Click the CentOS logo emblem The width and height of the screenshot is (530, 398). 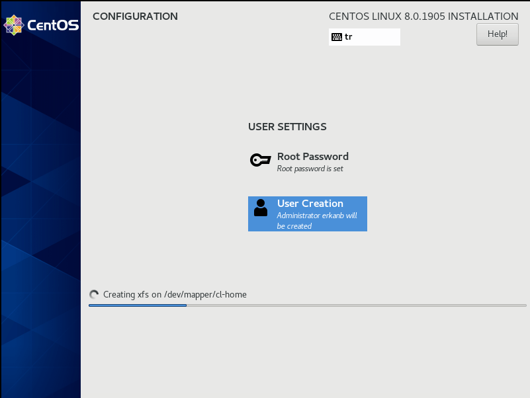[14, 25]
